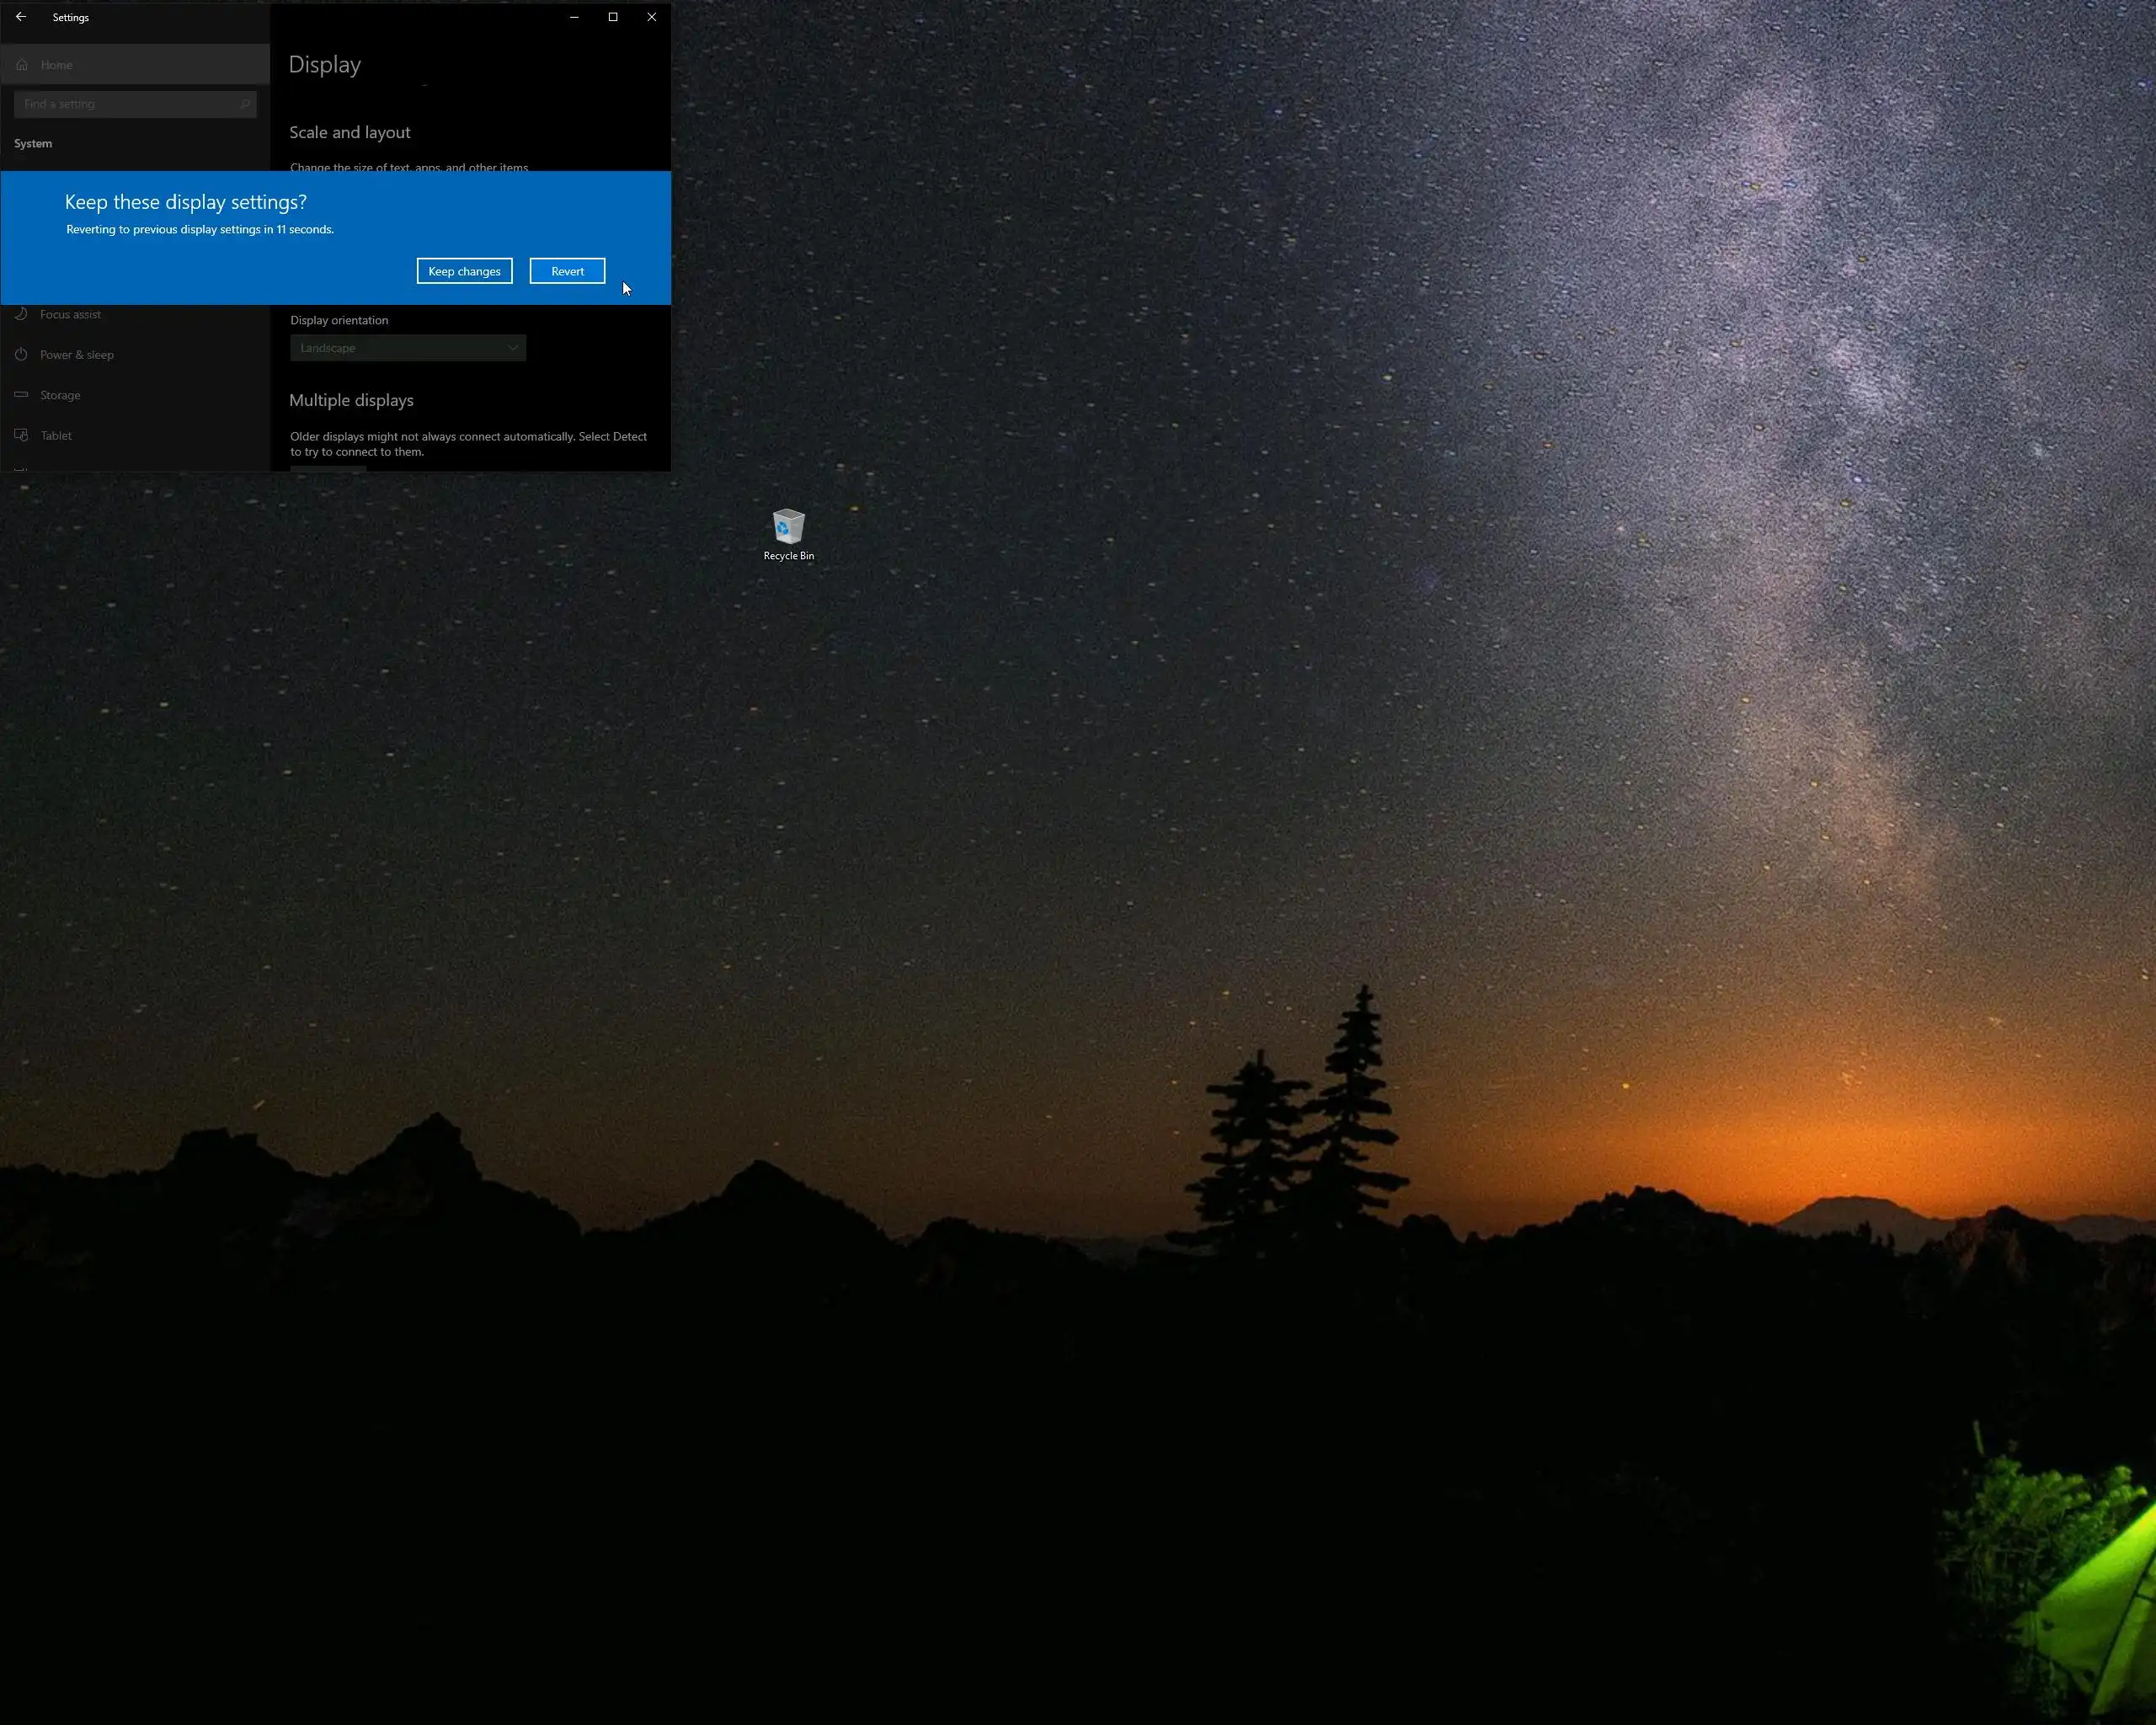Switch to Power & sleep settings
The width and height of the screenshot is (2156, 1725).
[77, 355]
